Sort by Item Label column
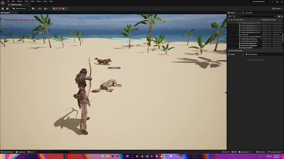284x159 pixels. click(240, 20)
